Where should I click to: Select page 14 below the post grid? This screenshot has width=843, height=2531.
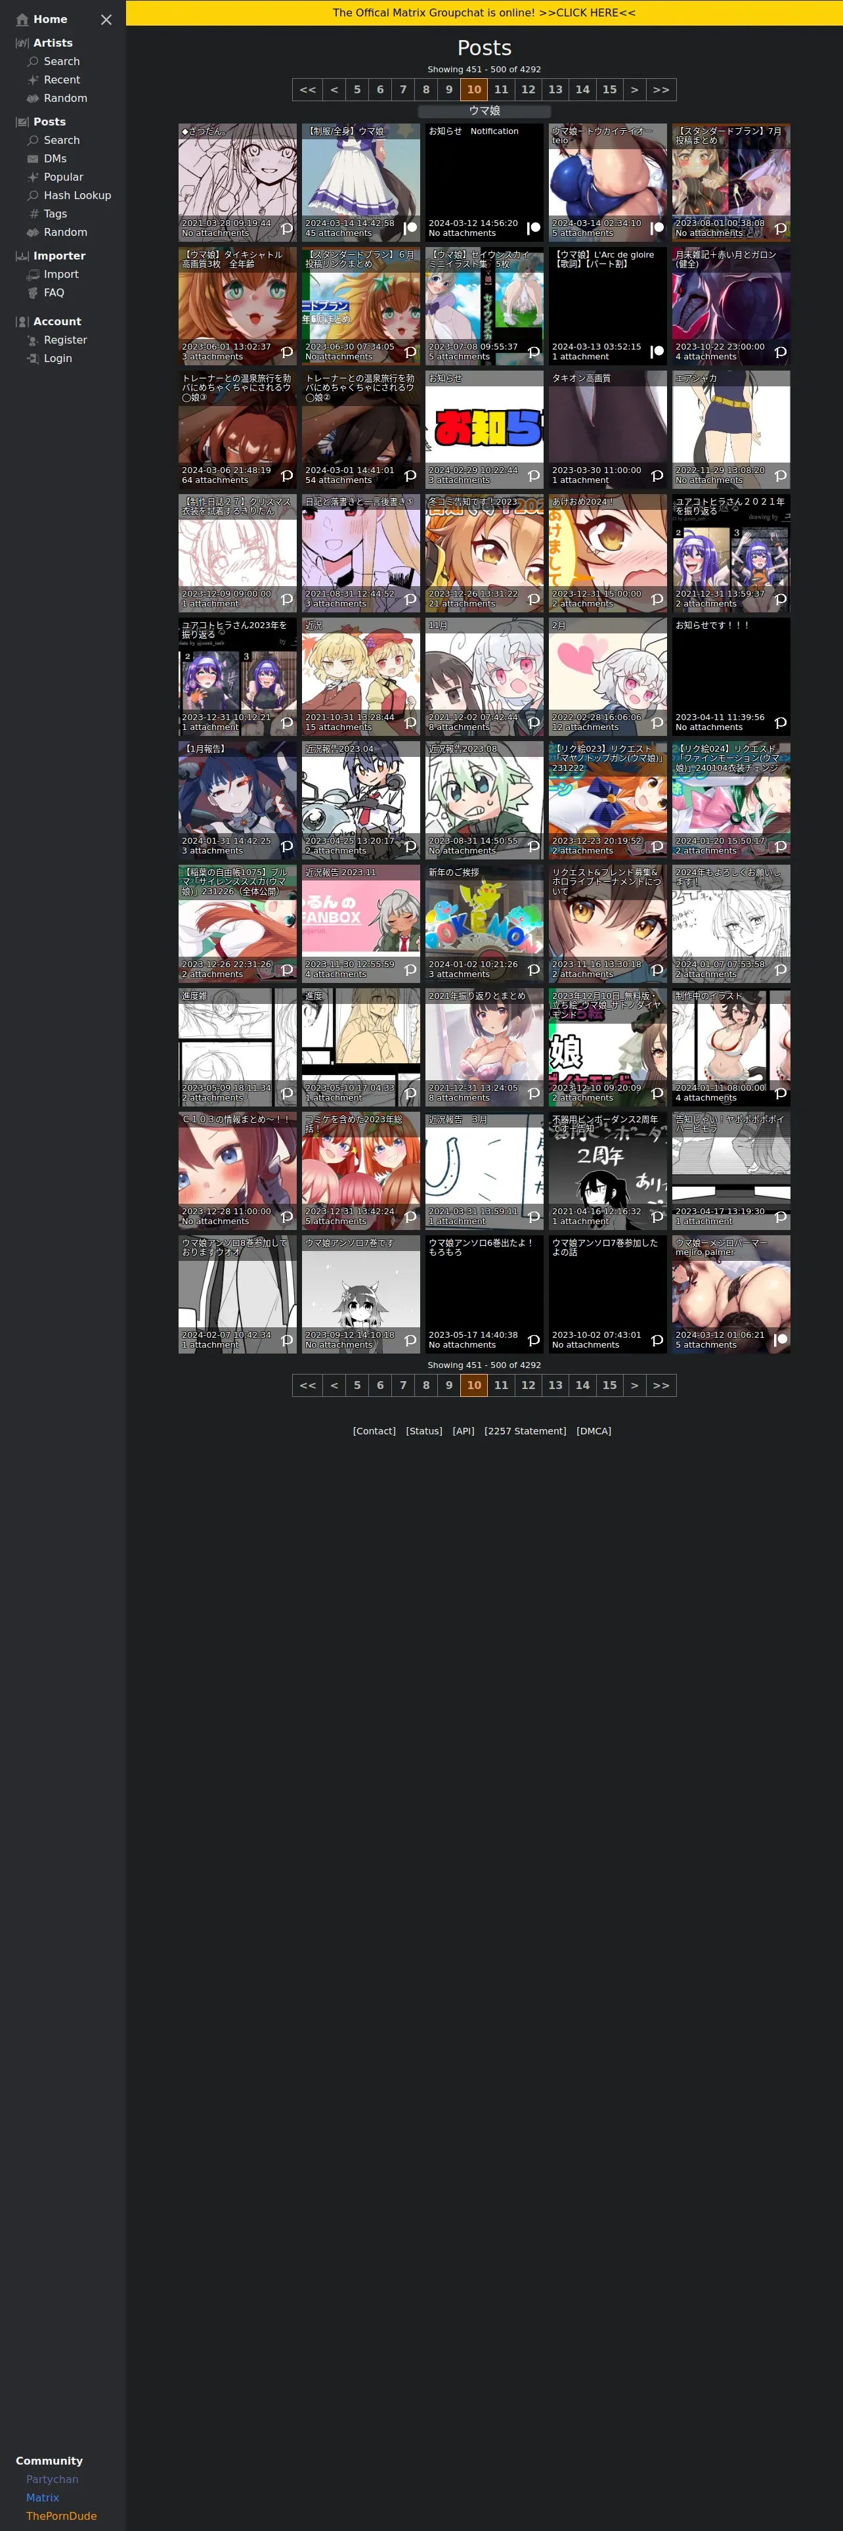pyautogui.click(x=582, y=1385)
